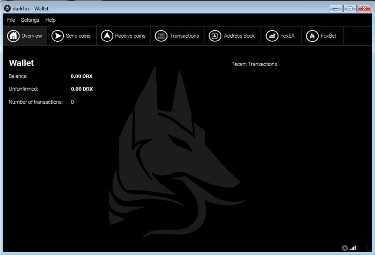
Task: Click the grey triangle status icon
Action: click(345, 248)
